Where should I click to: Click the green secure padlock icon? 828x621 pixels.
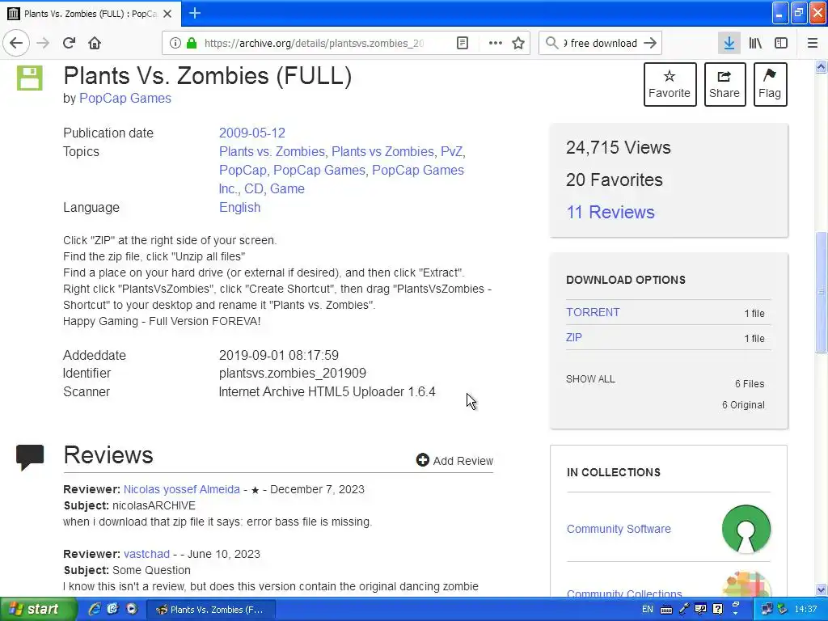pos(192,43)
